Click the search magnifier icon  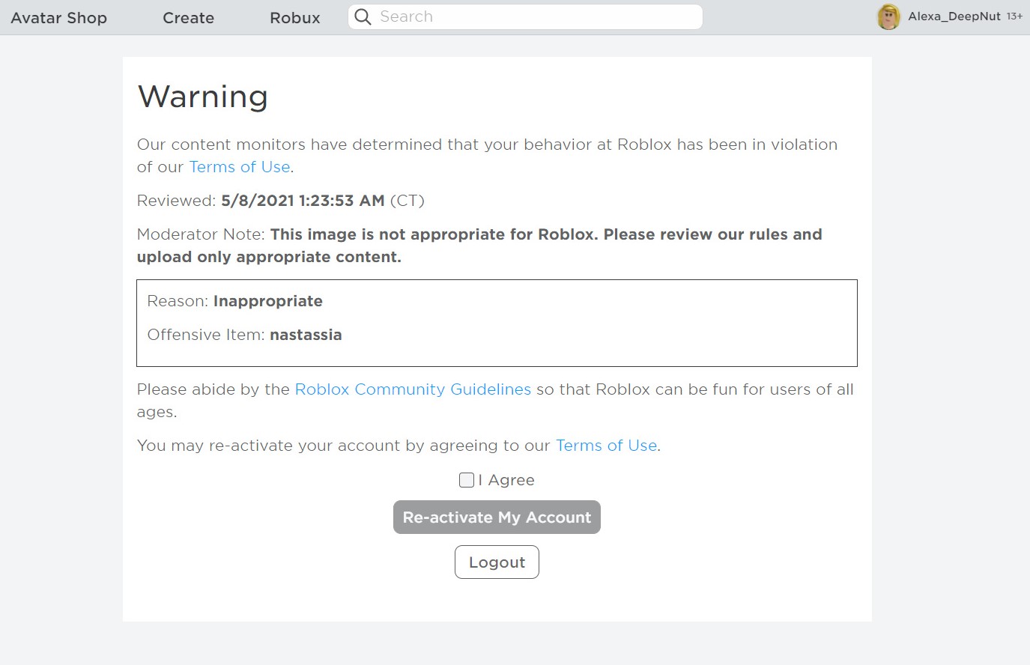point(363,16)
